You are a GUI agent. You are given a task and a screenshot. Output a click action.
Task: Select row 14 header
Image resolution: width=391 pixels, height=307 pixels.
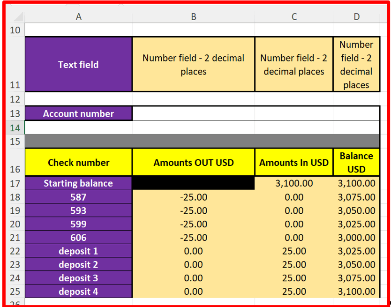point(15,127)
